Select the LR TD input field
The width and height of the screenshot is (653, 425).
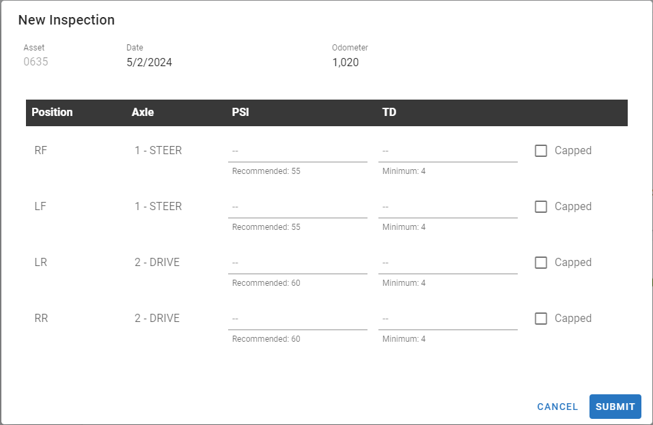[447, 263]
